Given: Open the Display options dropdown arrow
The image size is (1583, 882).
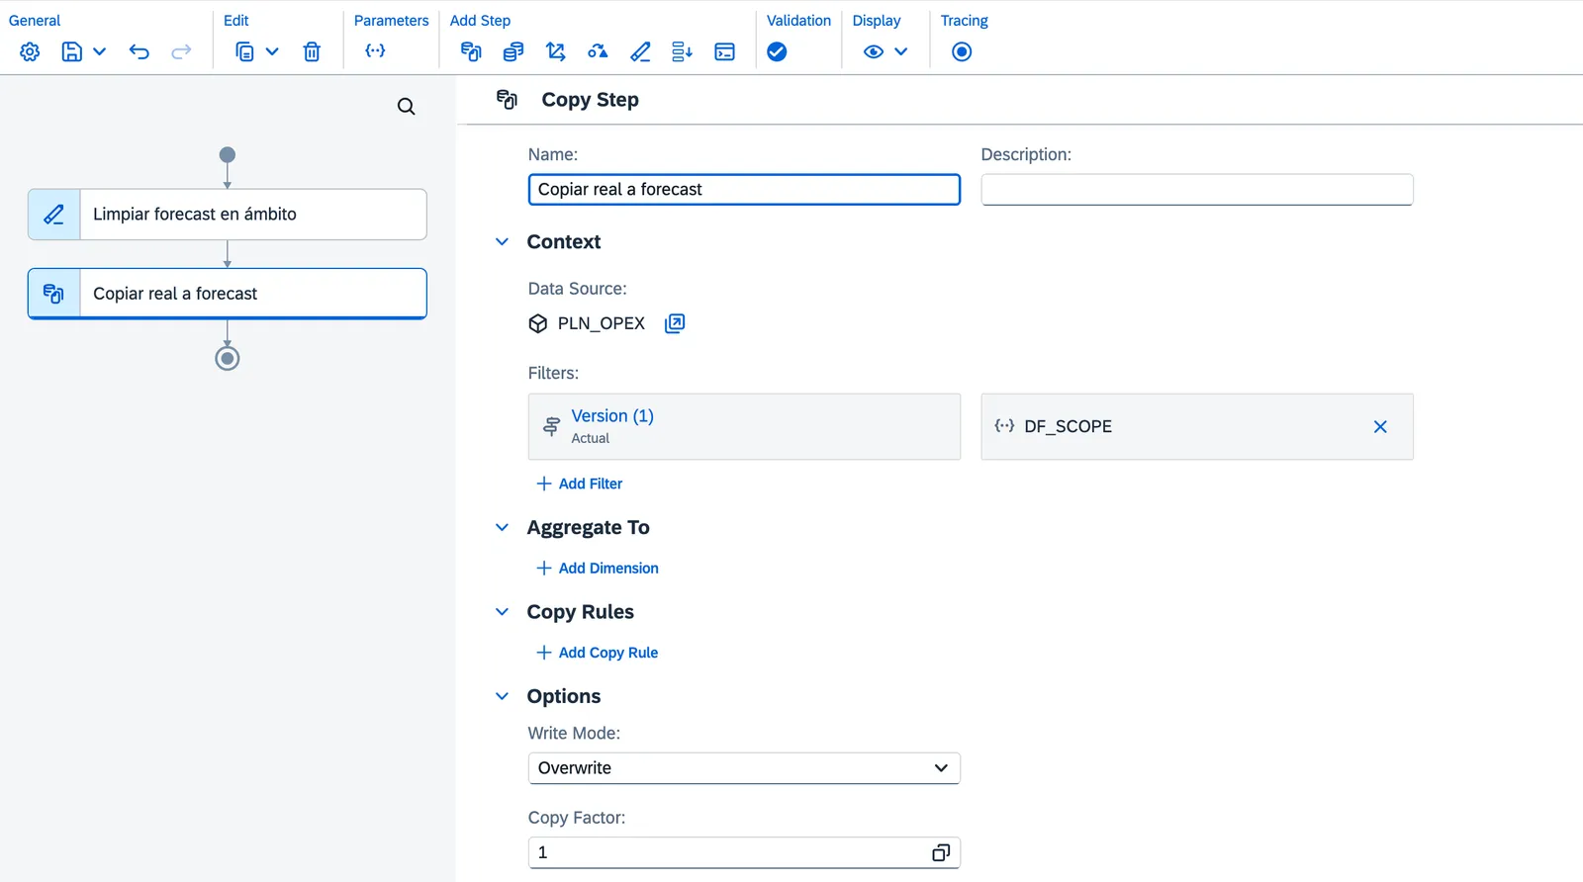Looking at the screenshot, I should [x=900, y=51].
